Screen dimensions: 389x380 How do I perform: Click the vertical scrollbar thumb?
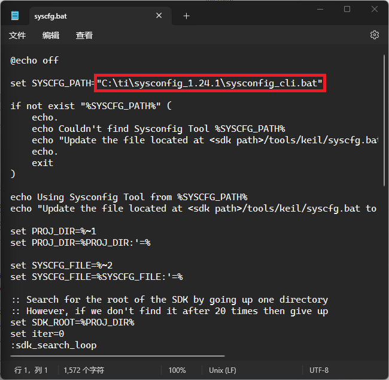[384, 120]
